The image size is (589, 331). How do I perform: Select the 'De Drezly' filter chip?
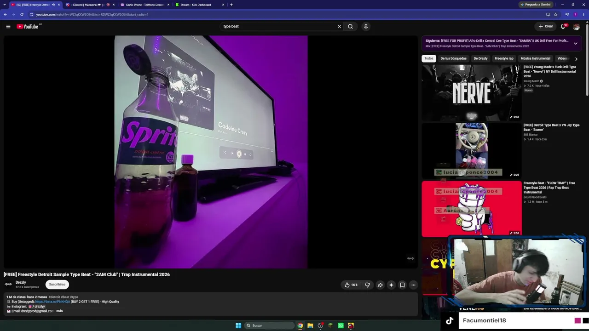coord(480,59)
